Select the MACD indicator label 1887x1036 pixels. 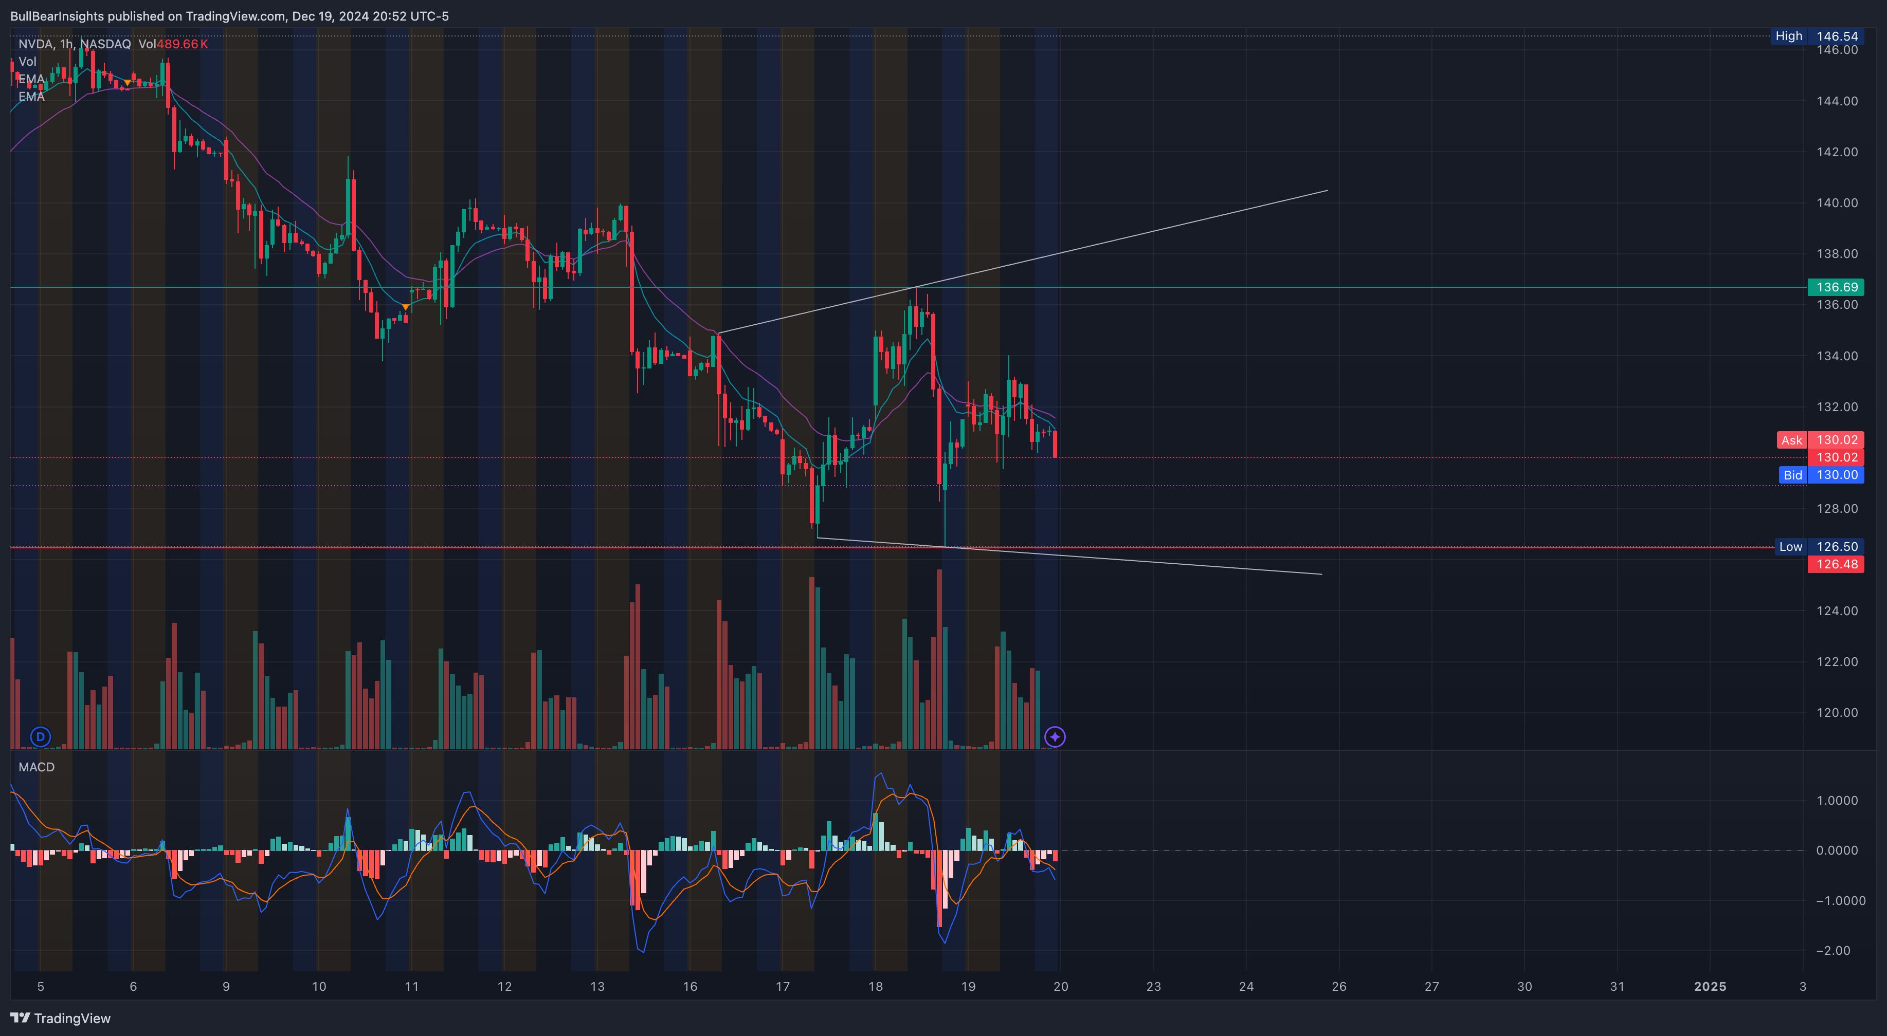[x=37, y=767]
